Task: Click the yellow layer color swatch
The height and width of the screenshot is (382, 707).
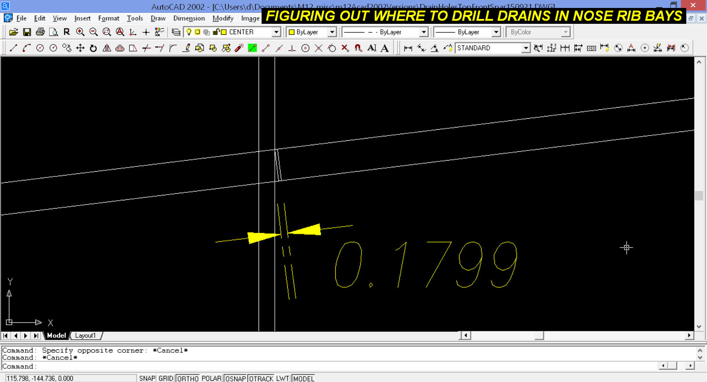Action: pyautogui.click(x=224, y=32)
